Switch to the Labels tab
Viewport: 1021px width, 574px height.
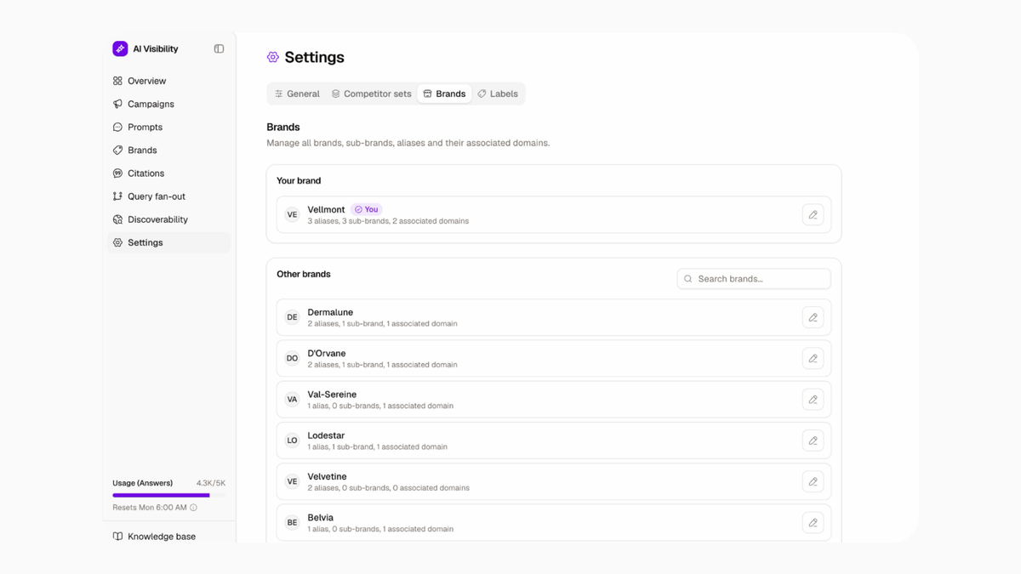point(498,94)
